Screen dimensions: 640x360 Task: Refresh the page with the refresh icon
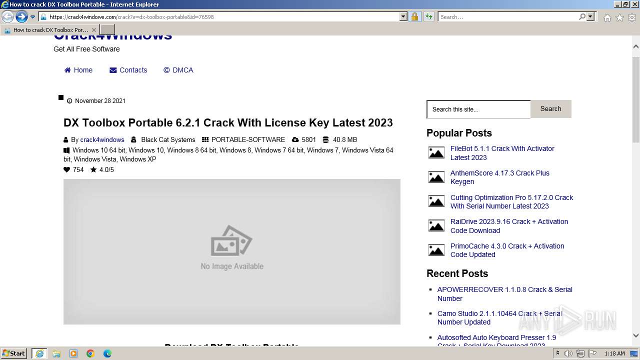(428, 17)
